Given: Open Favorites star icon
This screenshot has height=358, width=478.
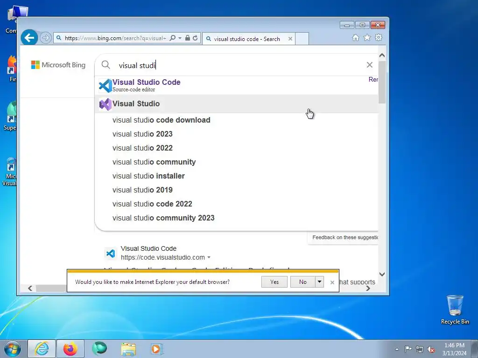Looking at the screenshot, I should point(367,37).
